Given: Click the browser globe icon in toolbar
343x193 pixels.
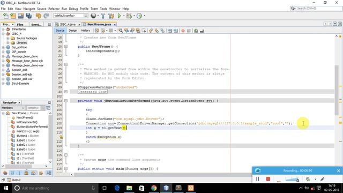Looking at the screenshot, I should (x=93, y=16).
